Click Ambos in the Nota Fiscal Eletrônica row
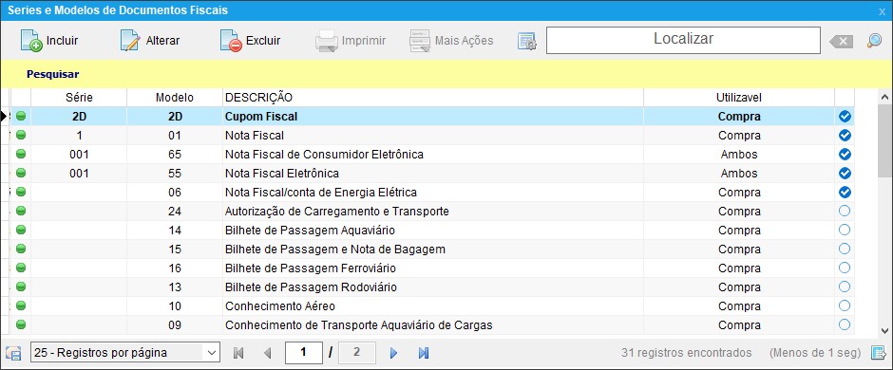The height and width of the screenshot is (370, 893). click(739, 173)
